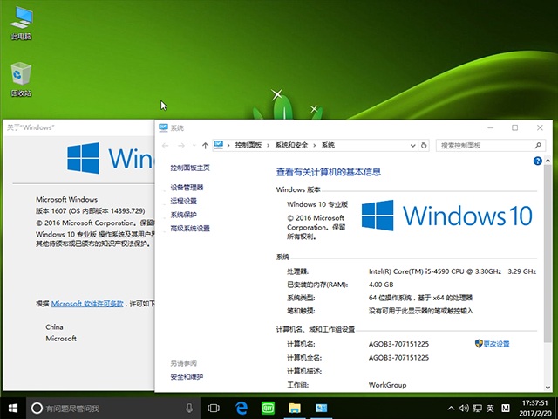Click the Windows Start button
This screenshot has height=419, width=558.
pyautogui.click(x=13, y=409)
